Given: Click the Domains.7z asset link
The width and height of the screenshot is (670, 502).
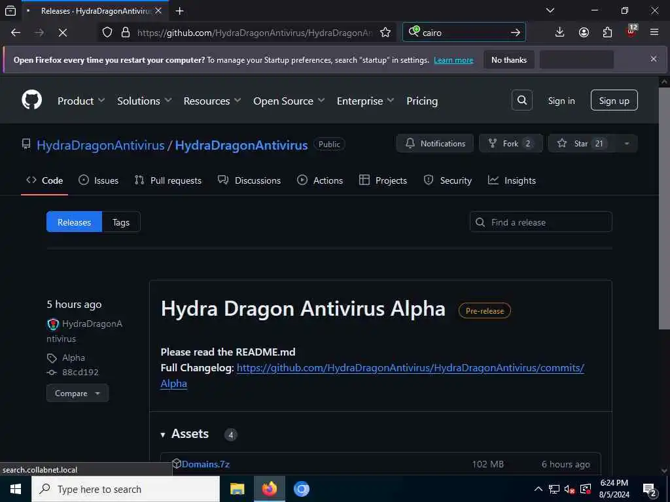Looking at the screenshot, I should coord(205,464).
